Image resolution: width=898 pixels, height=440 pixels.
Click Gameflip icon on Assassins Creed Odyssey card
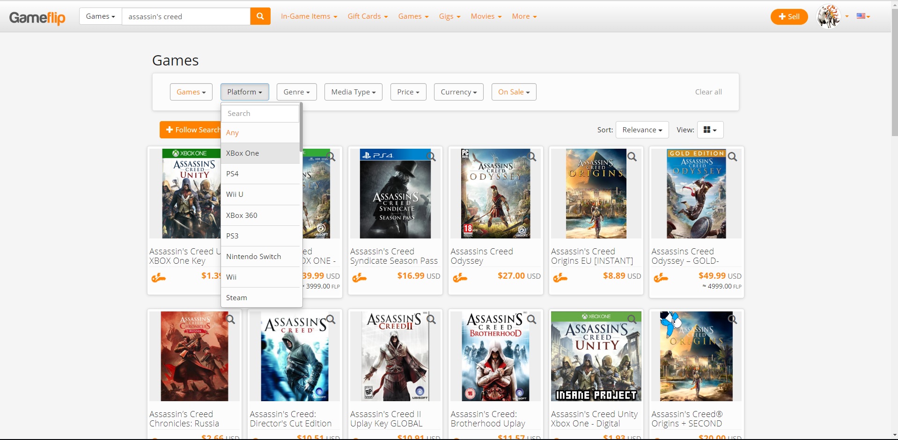coord(460,278)
